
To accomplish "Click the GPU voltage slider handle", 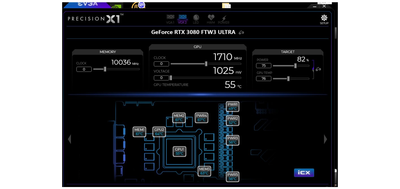I will coord(170,78).
